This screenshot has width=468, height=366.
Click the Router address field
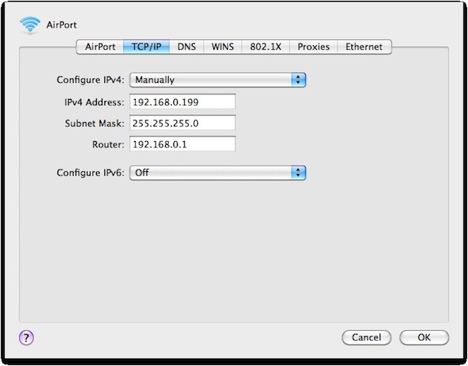click(x=183, y=144)
